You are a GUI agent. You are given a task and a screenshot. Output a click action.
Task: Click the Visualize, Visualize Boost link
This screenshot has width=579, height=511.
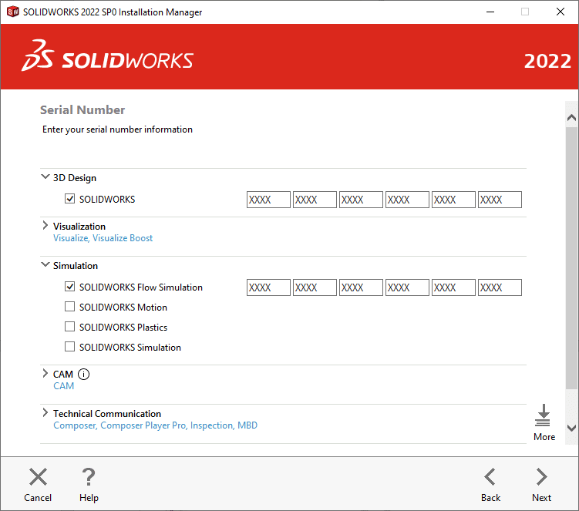coord(103,239)
